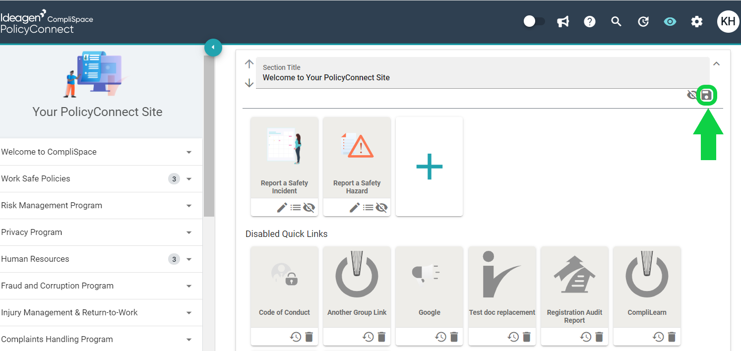
Task: Open the settings gear icon
Action: (697, 22)
